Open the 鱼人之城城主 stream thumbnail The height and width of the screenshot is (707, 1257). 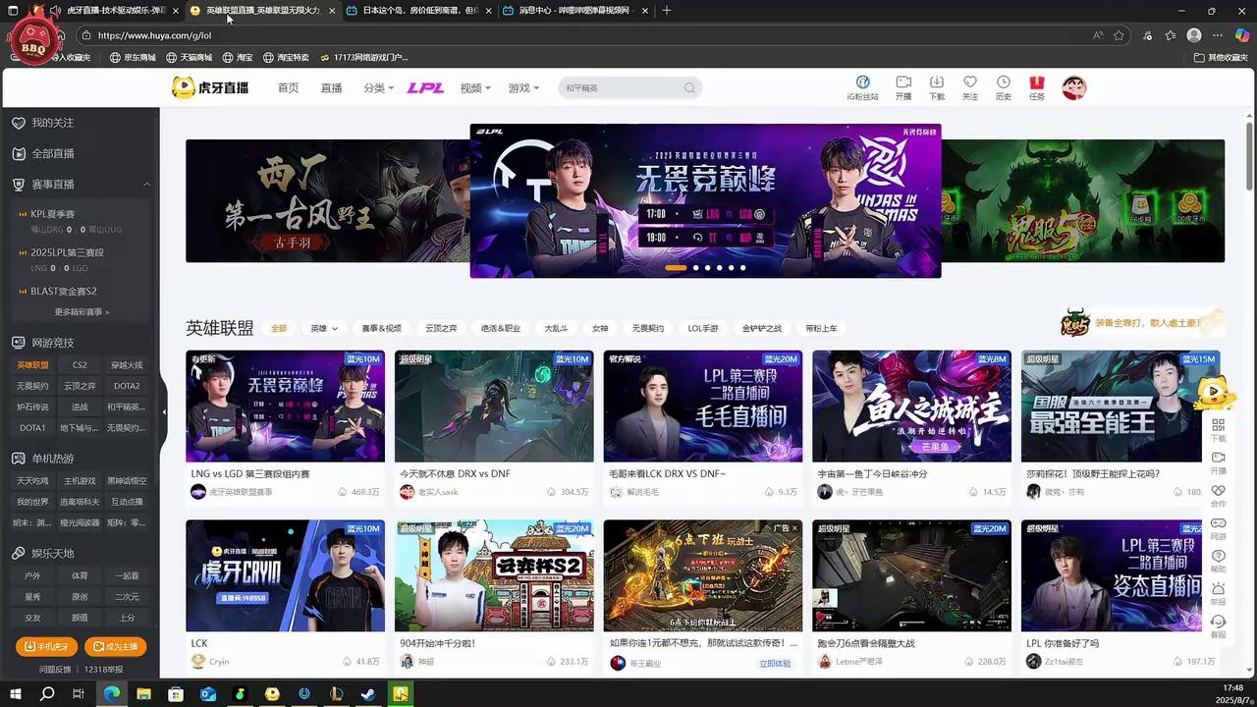click(911, 407)
